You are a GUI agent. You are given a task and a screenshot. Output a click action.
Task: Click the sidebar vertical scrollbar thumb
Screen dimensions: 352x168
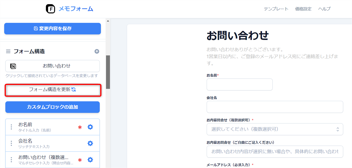(108, 72)
